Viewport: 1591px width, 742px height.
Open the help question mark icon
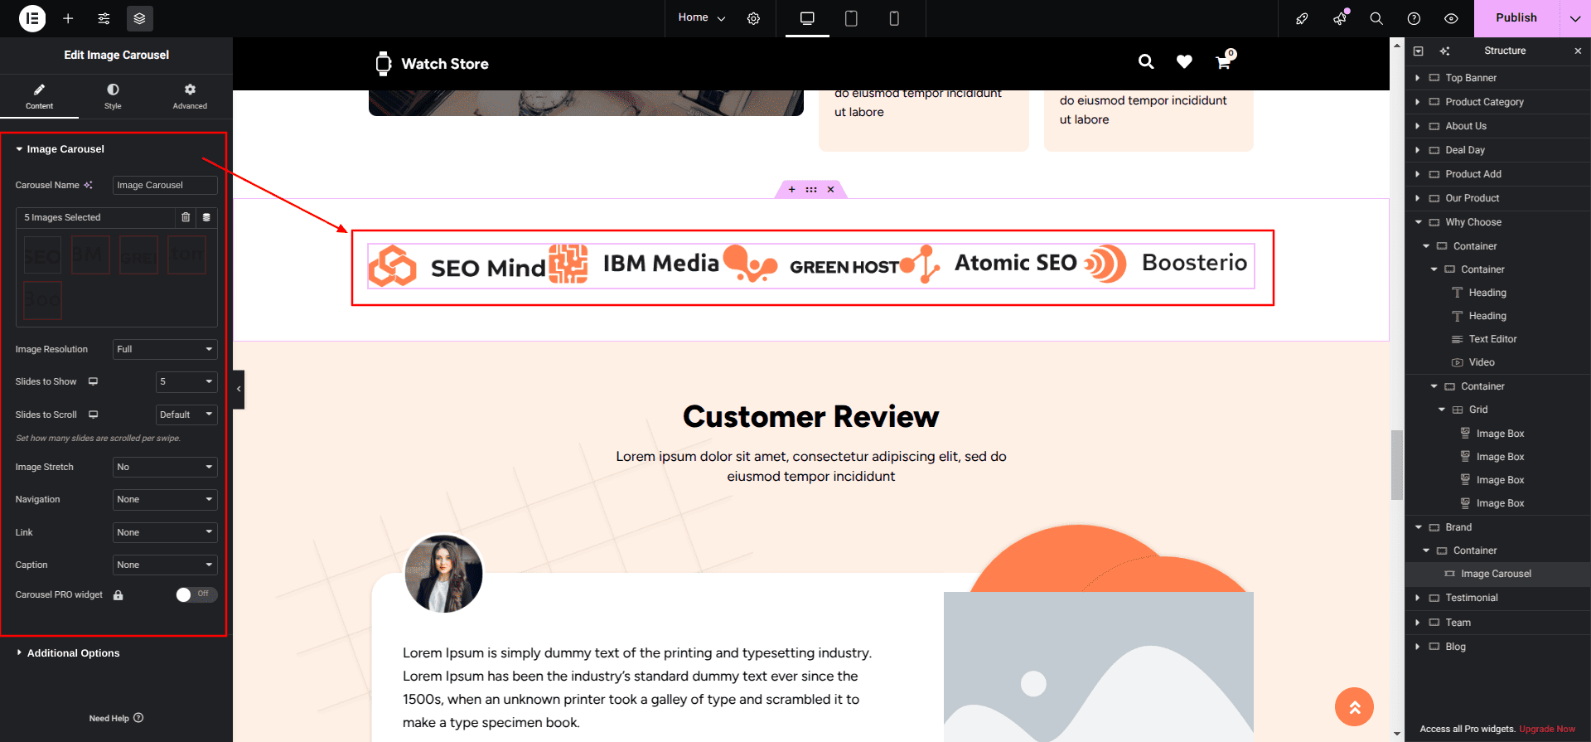tap(1414, 18)
